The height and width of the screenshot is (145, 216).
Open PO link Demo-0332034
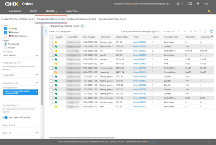point(140,42)
